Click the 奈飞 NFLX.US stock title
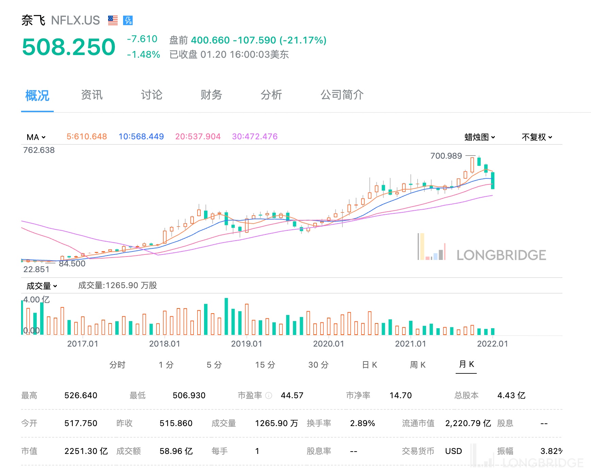591x475 pixels. click(61, 20)
